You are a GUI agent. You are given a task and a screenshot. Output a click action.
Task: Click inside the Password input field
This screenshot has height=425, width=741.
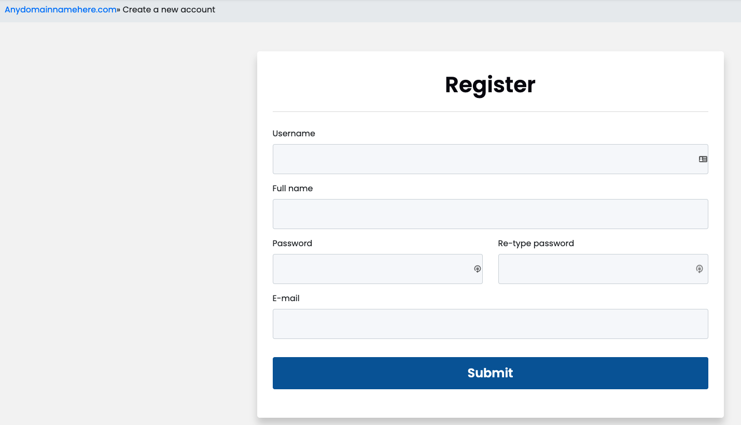click(x=363, y=269)
